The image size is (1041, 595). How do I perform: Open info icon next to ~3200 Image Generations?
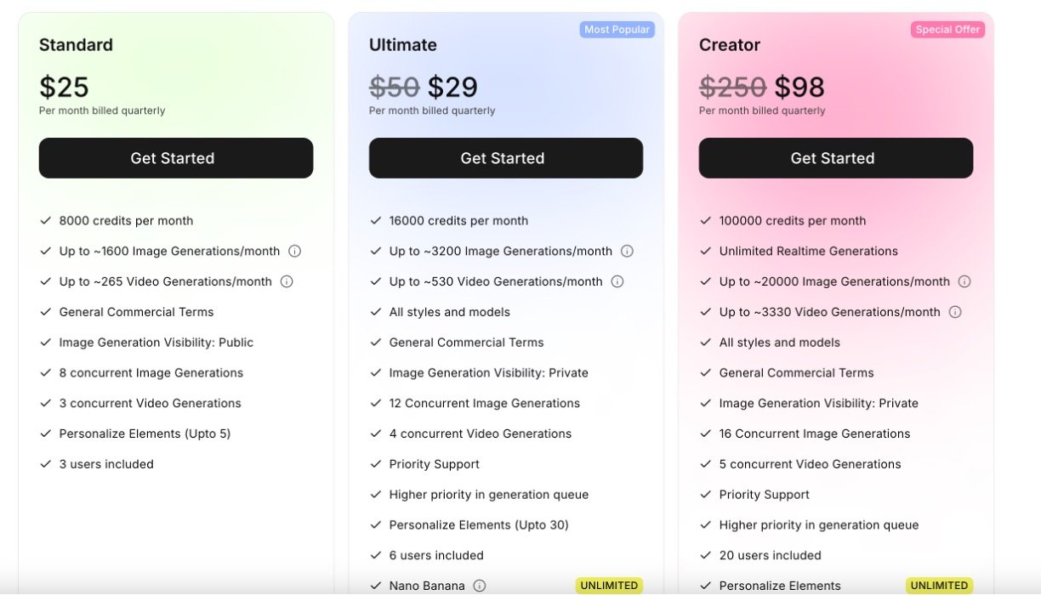627,251
